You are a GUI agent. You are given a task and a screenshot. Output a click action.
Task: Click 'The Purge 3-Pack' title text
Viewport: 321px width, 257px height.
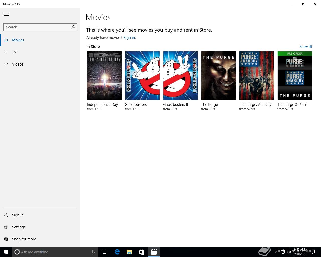coord(292,105)
